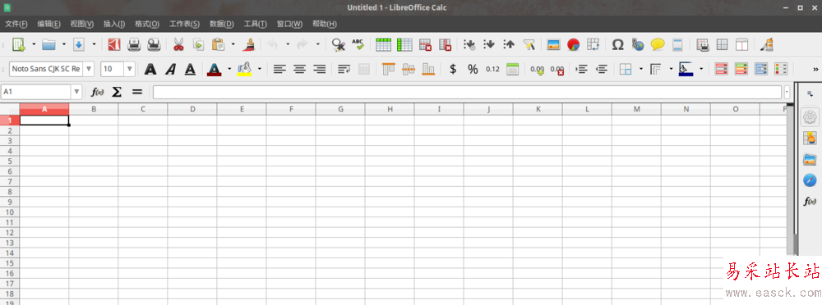
Task: Open the recent files dropdown beside Open
Action: pyautogui.click(x=64, y=45)
